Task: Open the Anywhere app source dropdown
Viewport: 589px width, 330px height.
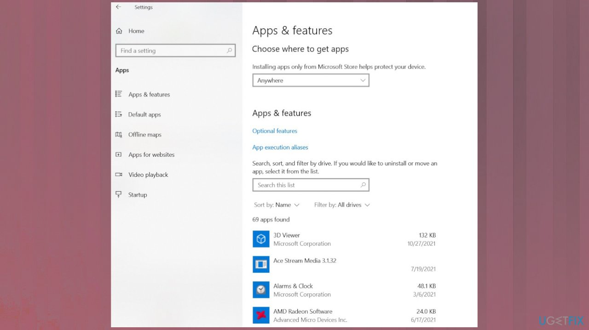Action: pos(311,80)
